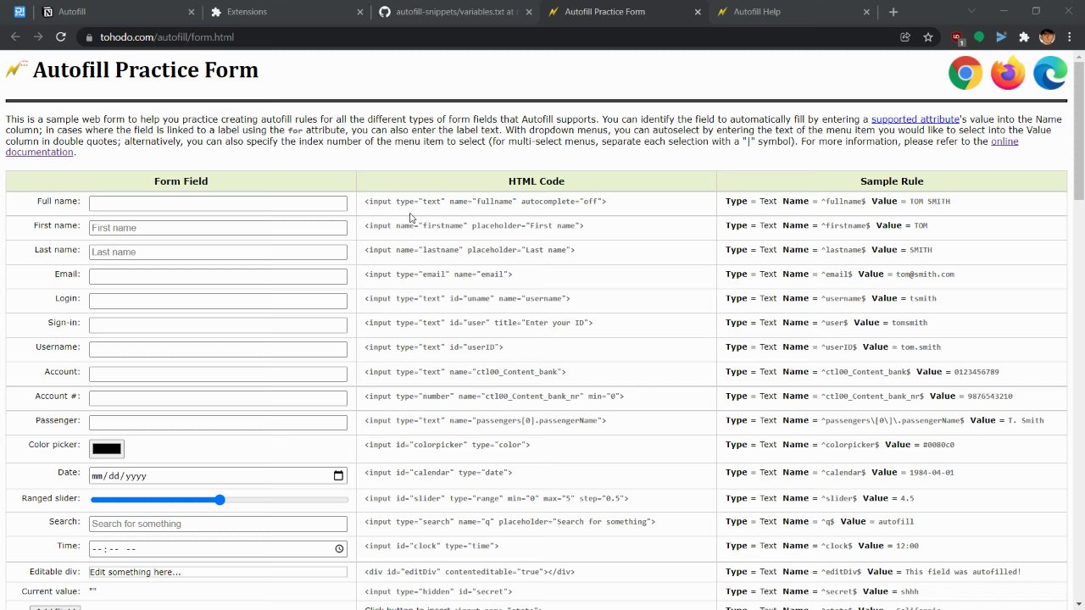Click the Microsoft Edge browser logo

[x=1050, y=74]
